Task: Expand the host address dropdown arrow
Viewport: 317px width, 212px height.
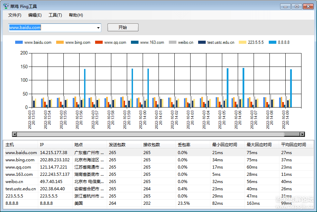Action: coord(98,28)
